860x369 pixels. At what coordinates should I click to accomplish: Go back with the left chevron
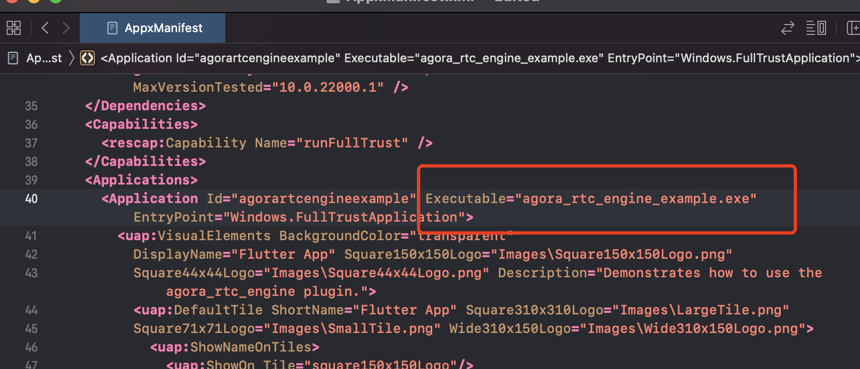(x=45, y=28)
